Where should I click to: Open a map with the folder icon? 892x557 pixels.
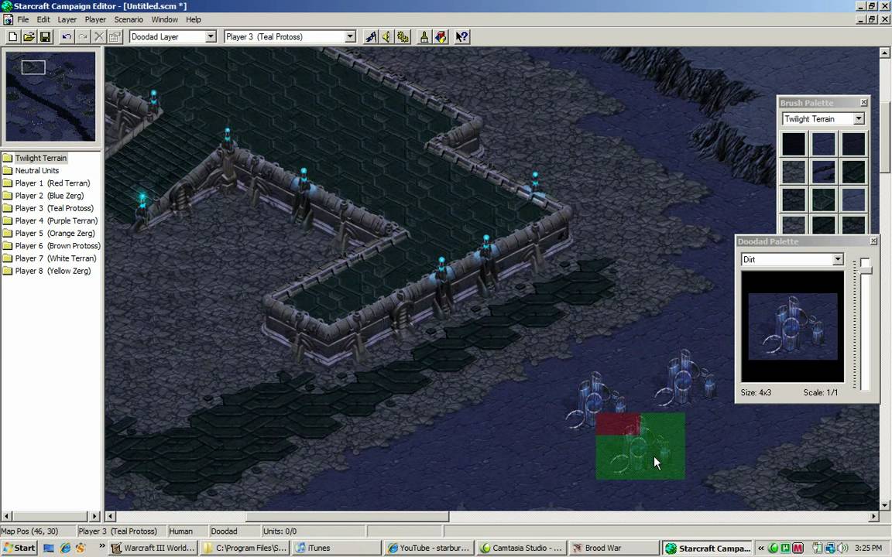[x=29, y=37]
